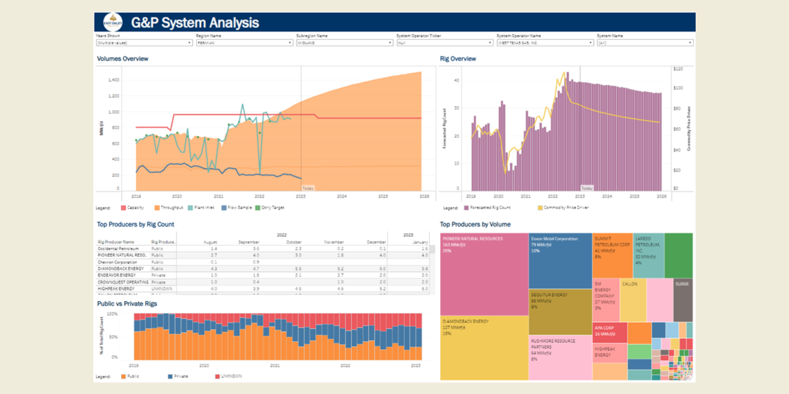The width and height of the screenshot is (789, 394).
Task: Click HighPeak Energy's January value 6.0
Action: click(425, 289)
